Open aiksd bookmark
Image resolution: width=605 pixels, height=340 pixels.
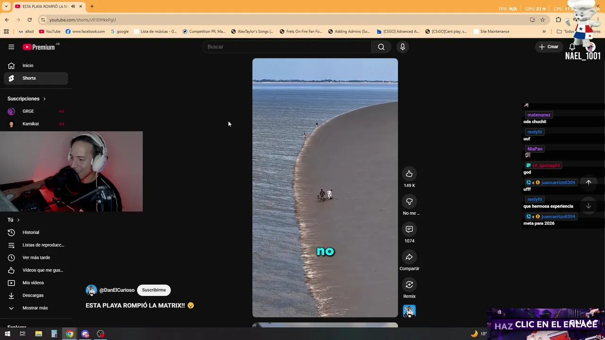tap(26, 32)
